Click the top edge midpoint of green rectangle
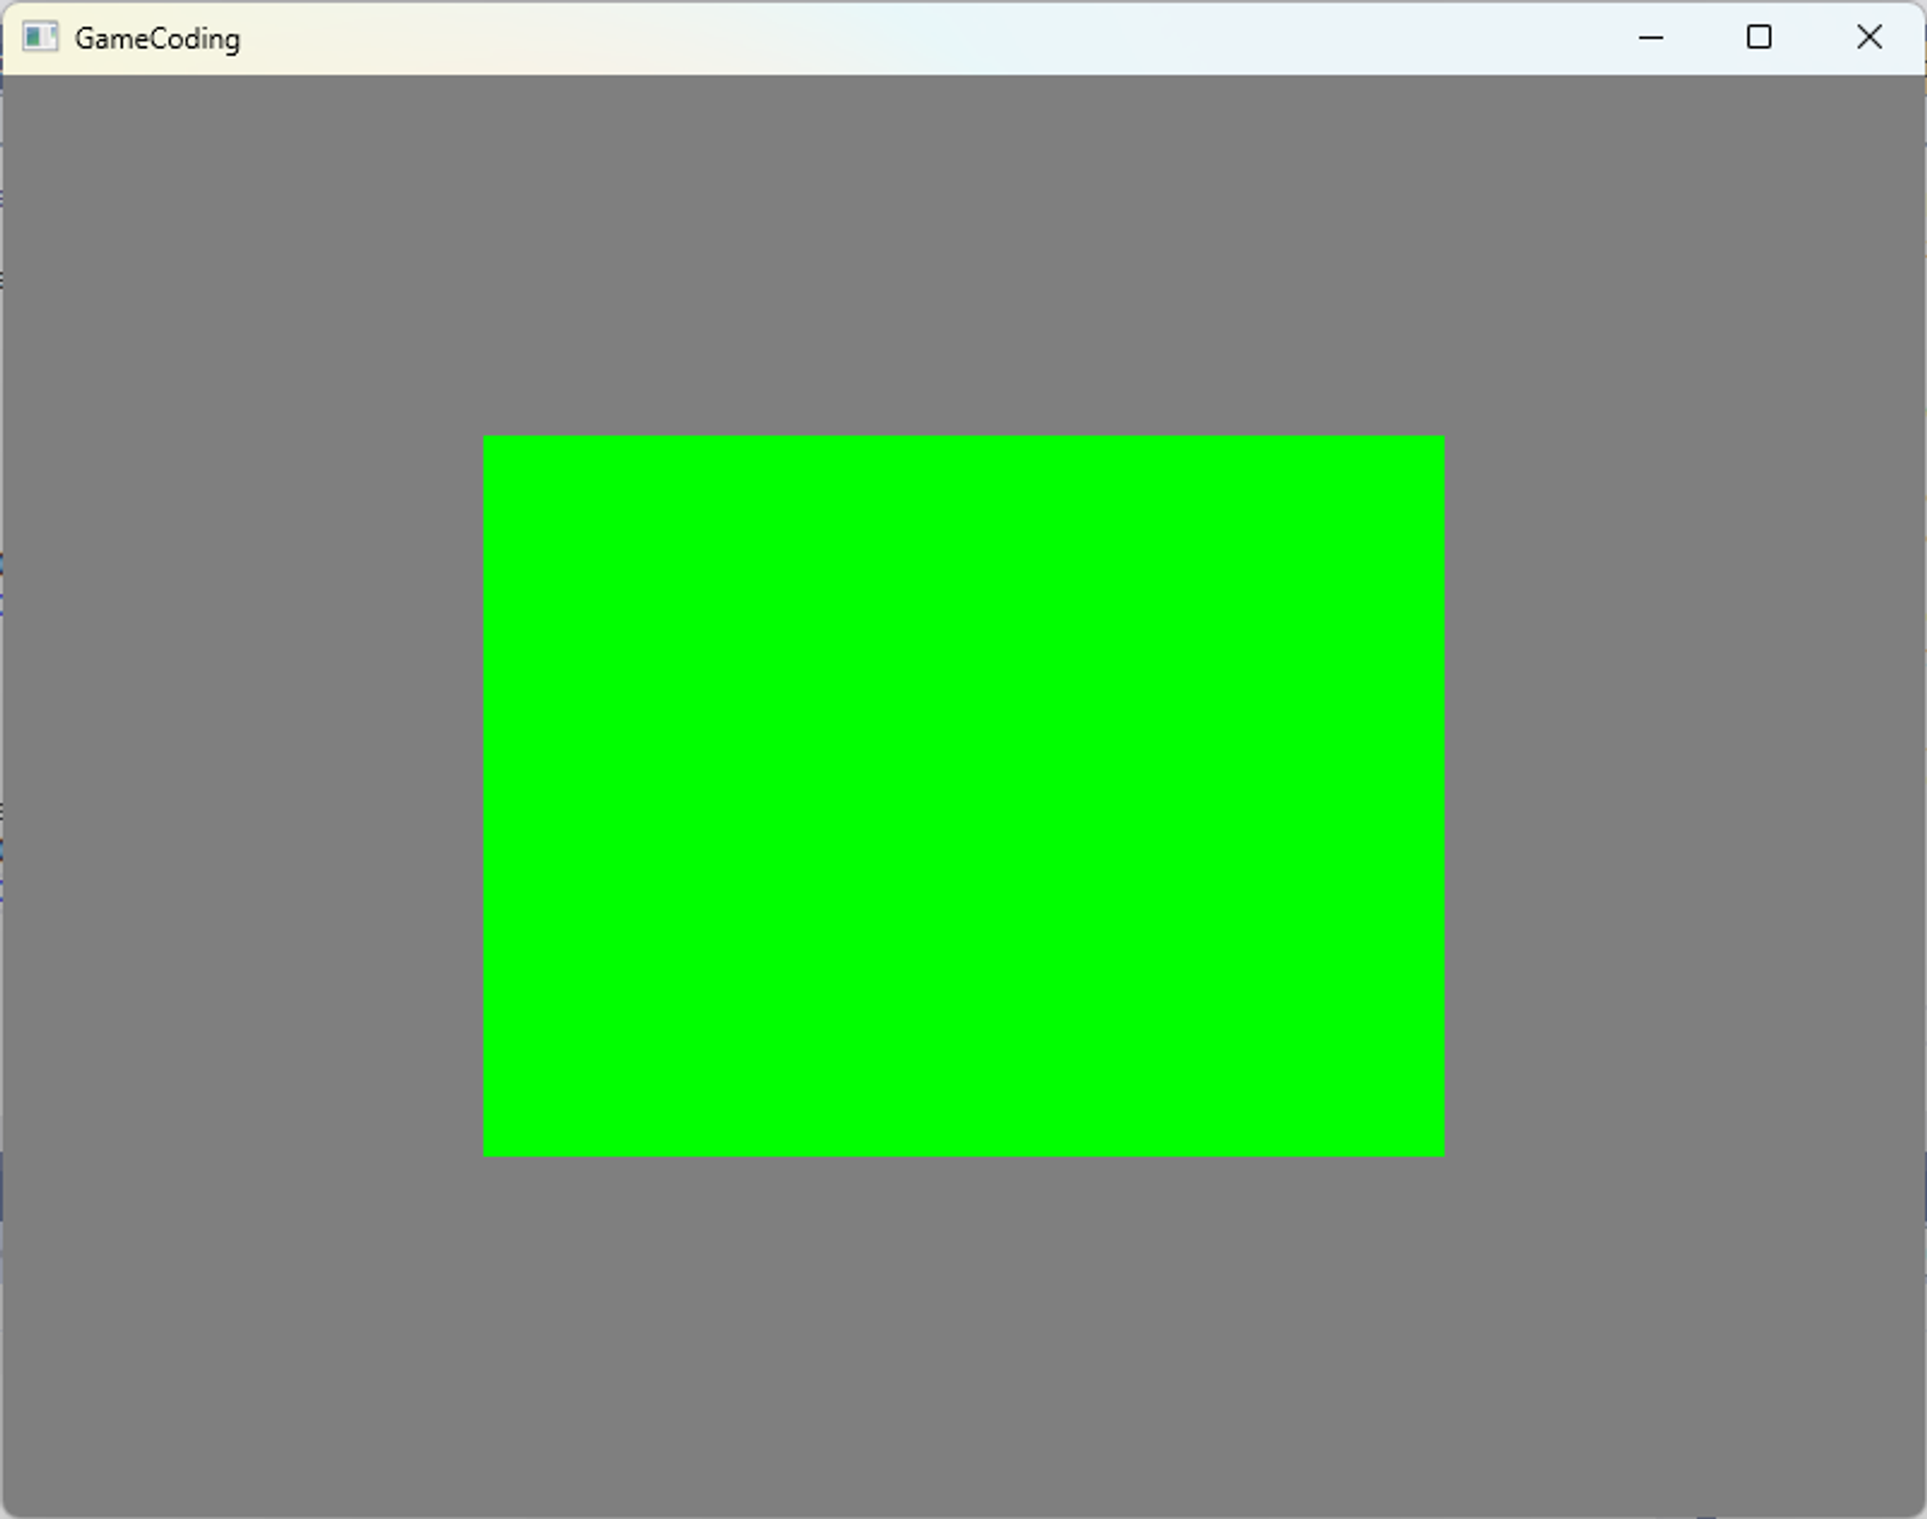Viewport: 1927px width, 1519px height. (963, 439)
